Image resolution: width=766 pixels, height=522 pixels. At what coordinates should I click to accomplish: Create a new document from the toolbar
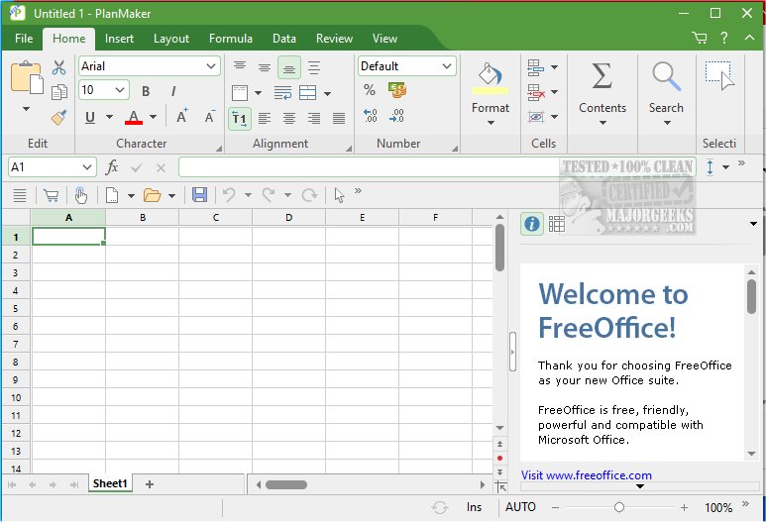(112, 195)
